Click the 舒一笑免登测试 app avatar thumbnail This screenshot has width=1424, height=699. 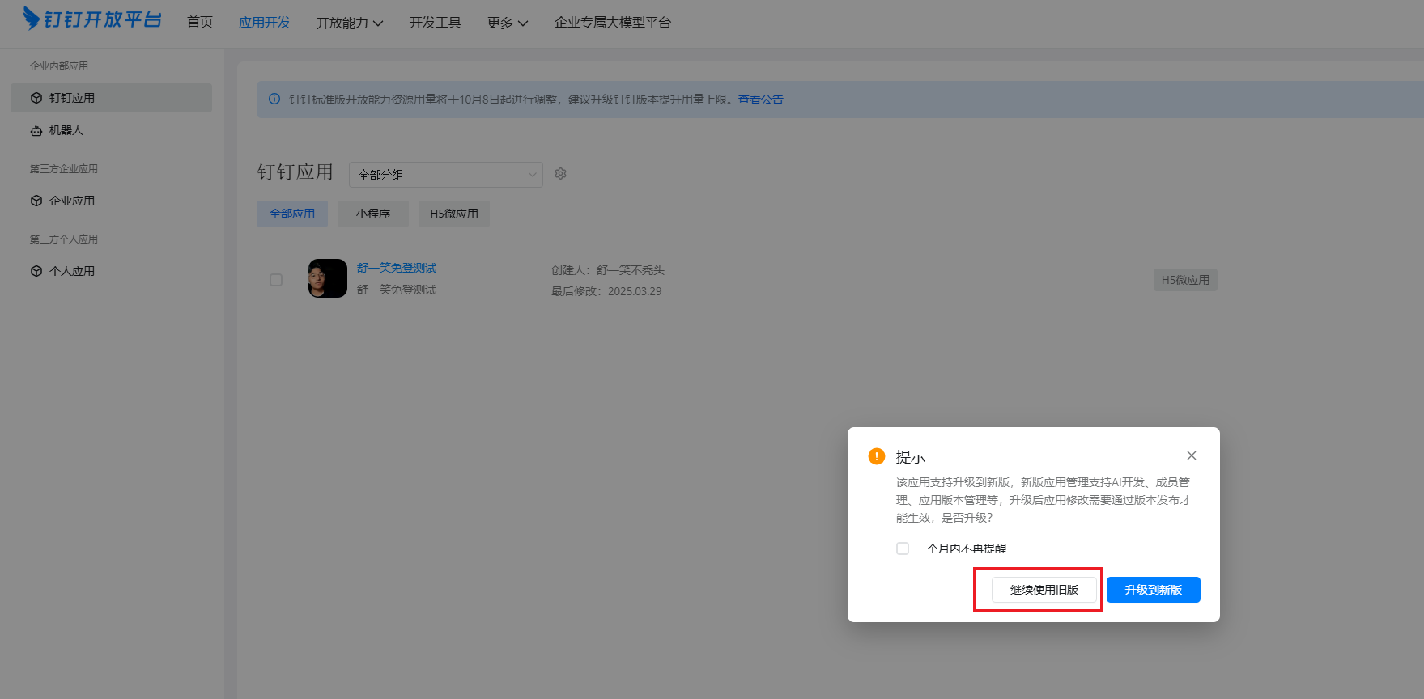pos(328,278)
